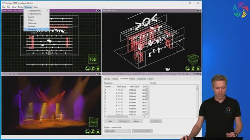
Task: Expand the Arrangements submenu
Action: point(36,10)
